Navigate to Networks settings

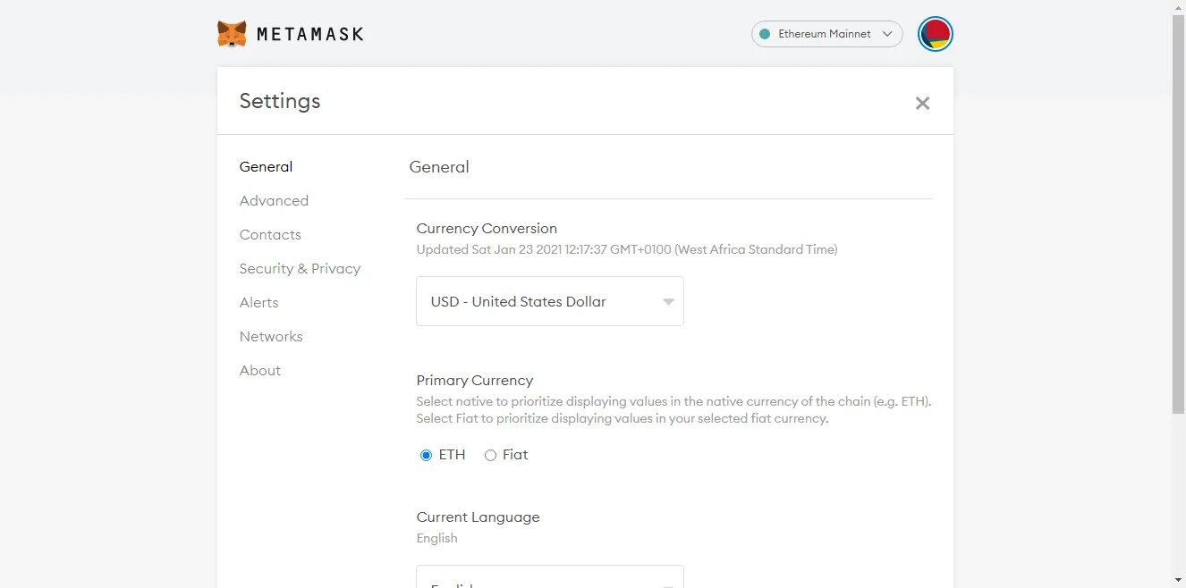pos(271,336)
